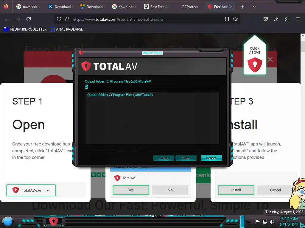Image resolution: width=305 pixels, height=228 pixels.
Task: Click the TotalAV Setup title text
Action: [152, 53]
